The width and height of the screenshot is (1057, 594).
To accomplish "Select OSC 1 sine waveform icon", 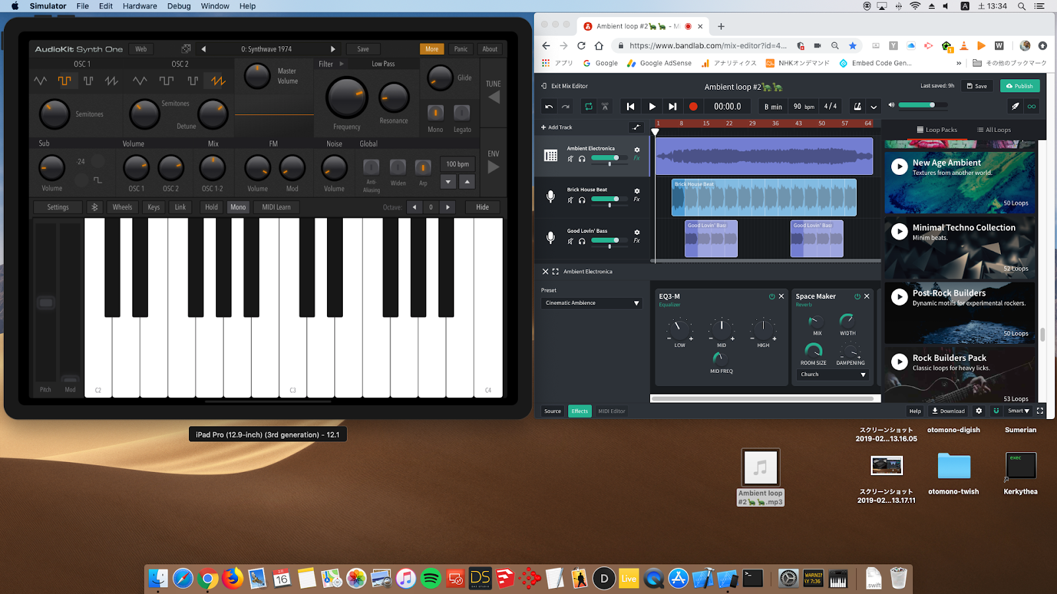I will [x=40, y=81].
